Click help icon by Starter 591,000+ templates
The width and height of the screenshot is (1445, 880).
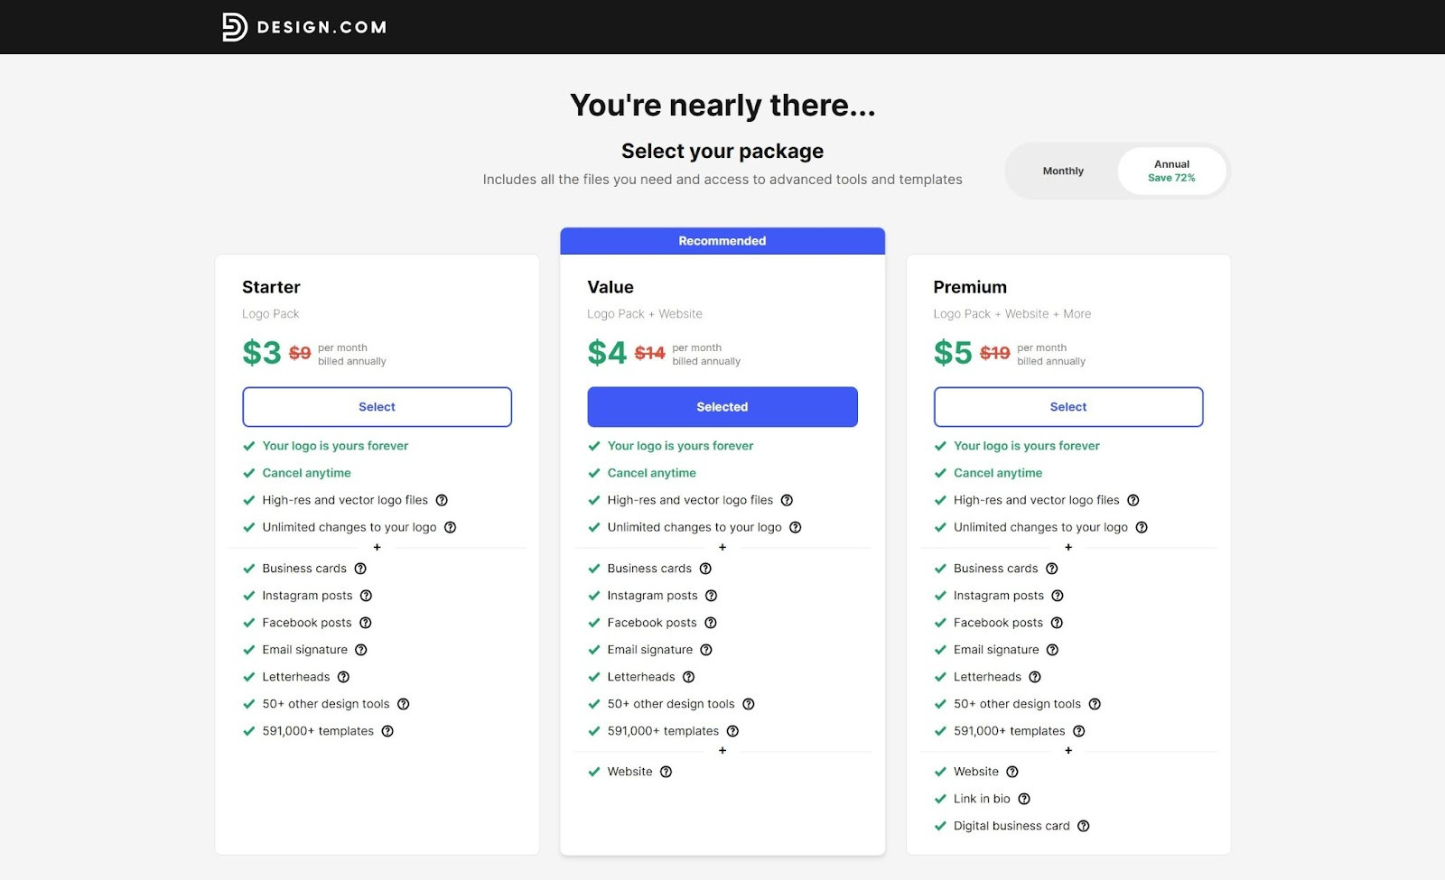pos(387,731)
